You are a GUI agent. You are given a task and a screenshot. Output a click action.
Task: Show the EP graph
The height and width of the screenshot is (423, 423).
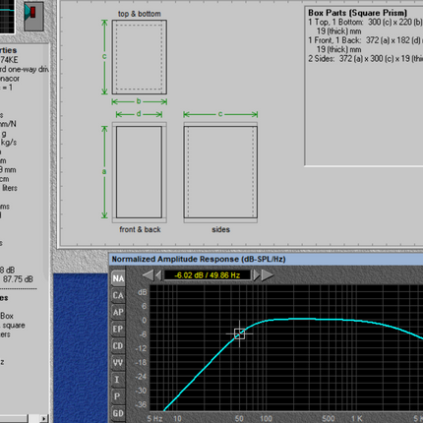[x=118, y=329]
